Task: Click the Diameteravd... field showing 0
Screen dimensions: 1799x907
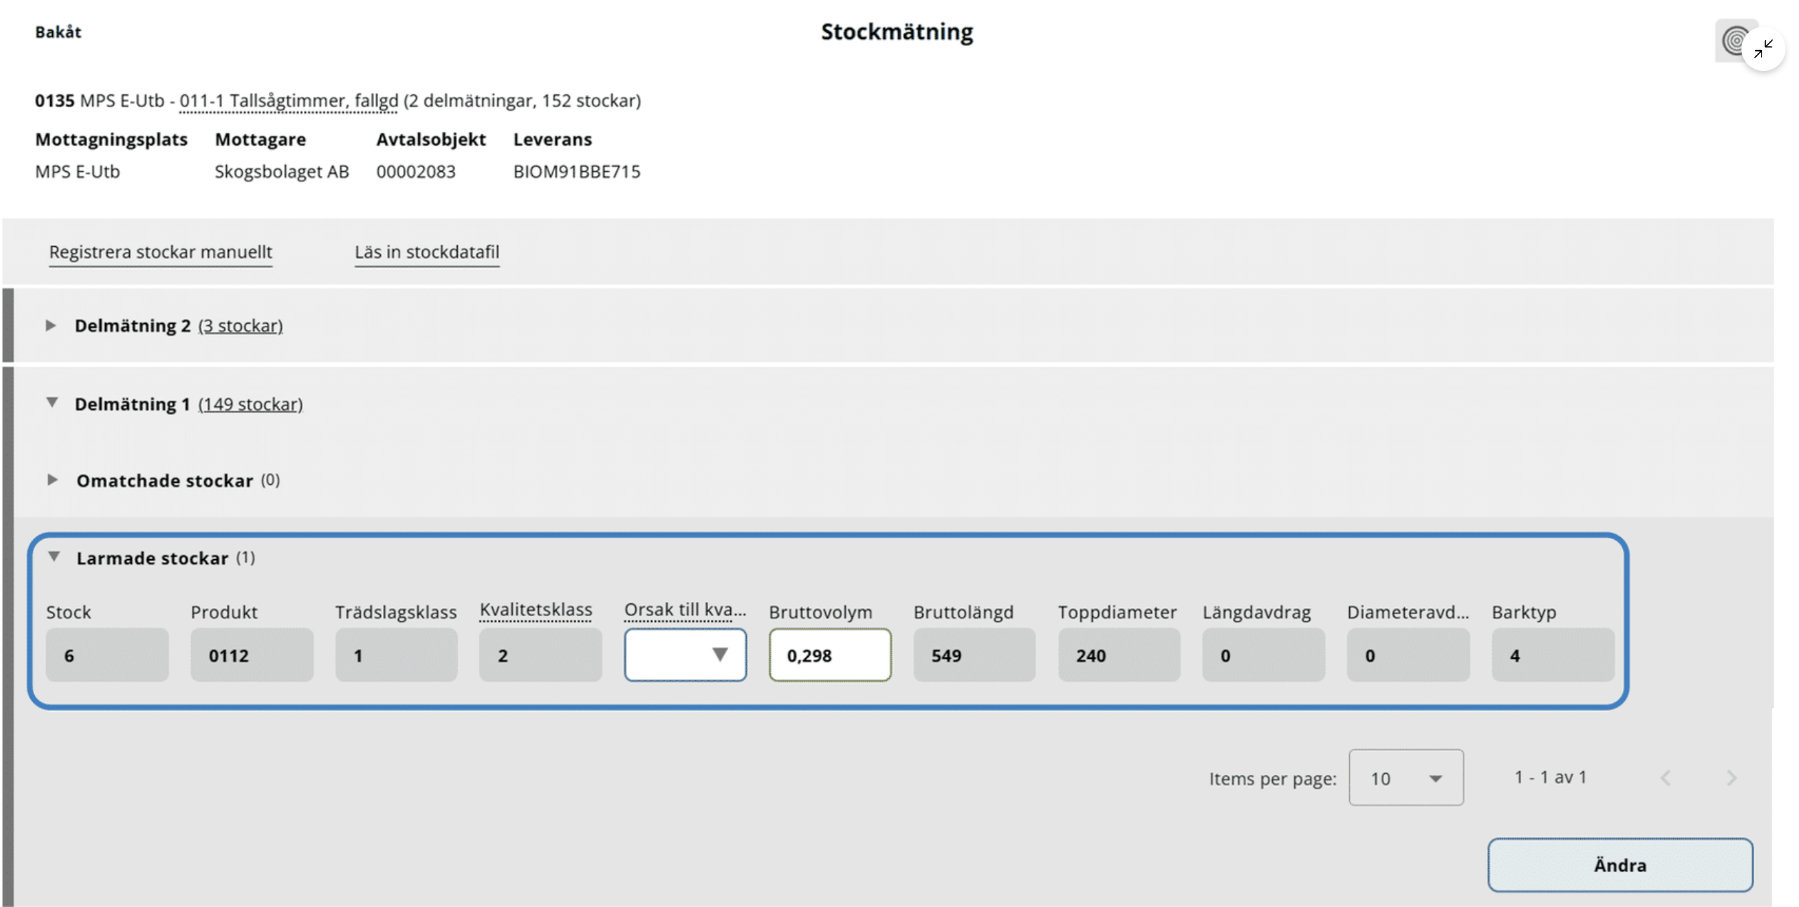Action: tap(1408, 655)
